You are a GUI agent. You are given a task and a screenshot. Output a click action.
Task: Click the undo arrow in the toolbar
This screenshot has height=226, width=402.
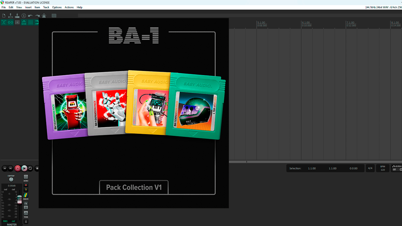pyautogui.click(x=30, y=16)
